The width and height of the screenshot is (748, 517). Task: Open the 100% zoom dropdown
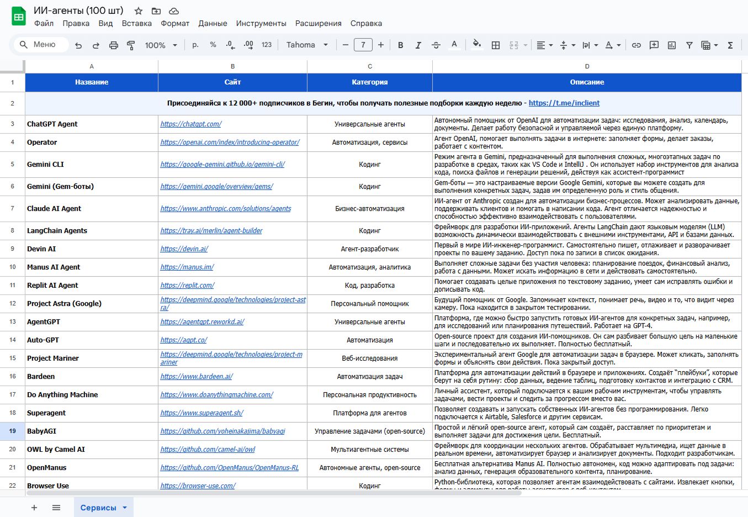pyautogui.click(x=161, y=45)
